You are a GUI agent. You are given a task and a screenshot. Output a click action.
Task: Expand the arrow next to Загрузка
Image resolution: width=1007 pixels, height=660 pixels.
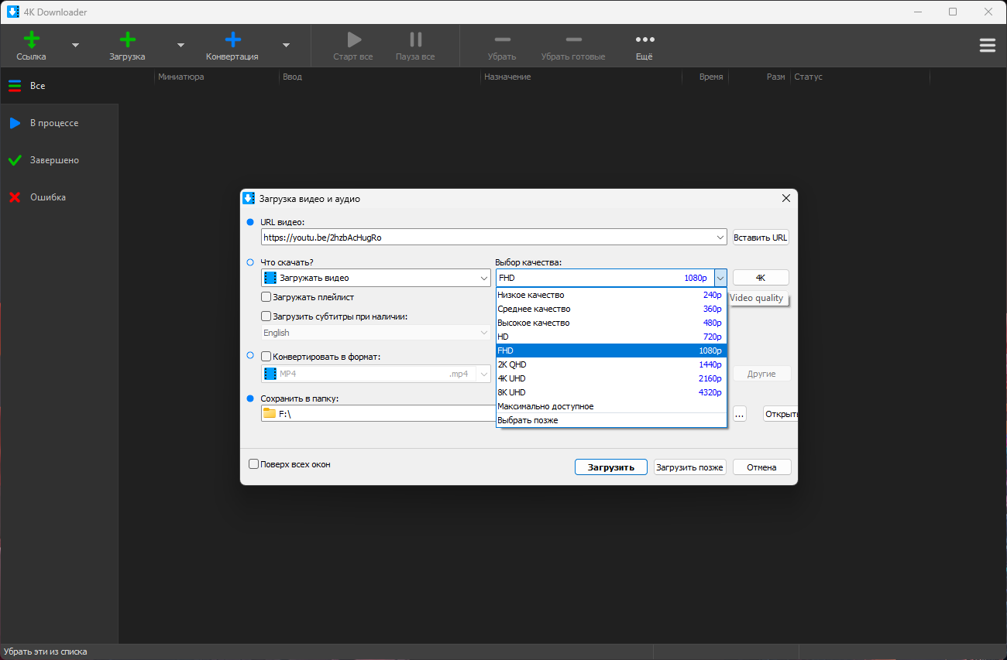point(180,46)
